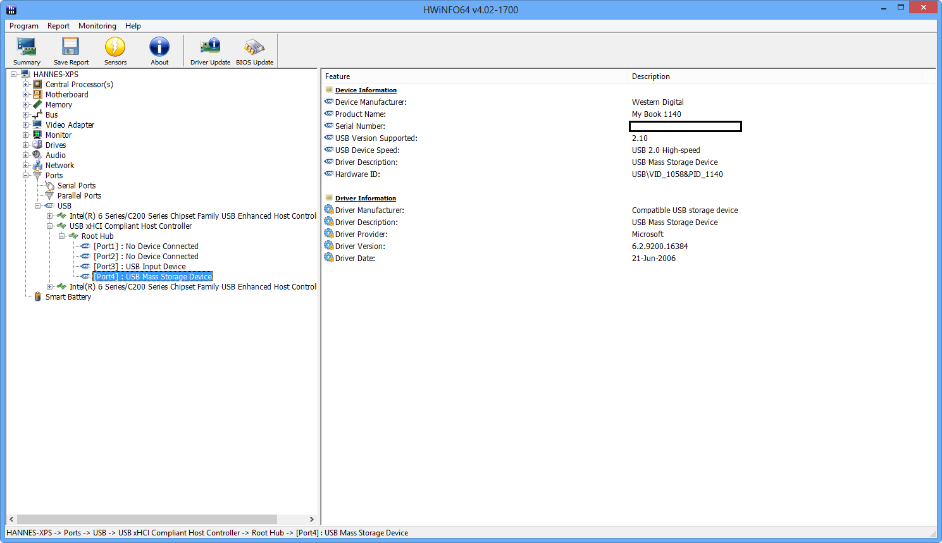
Task: Select the Monitor tree icon
Action: click(37, 135)
